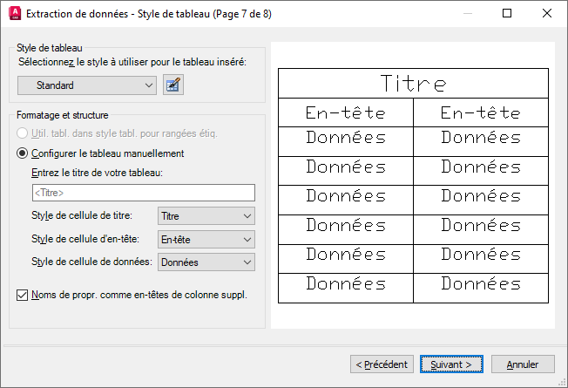Expand the 'Style de cellule d'en-tête' dropdown
This screenshot has height=388, width=568.
[x=206, y=239]
